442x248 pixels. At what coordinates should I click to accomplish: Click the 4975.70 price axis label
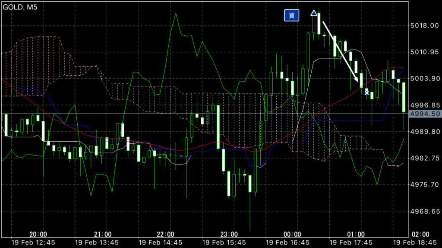[x=425, y=184]
